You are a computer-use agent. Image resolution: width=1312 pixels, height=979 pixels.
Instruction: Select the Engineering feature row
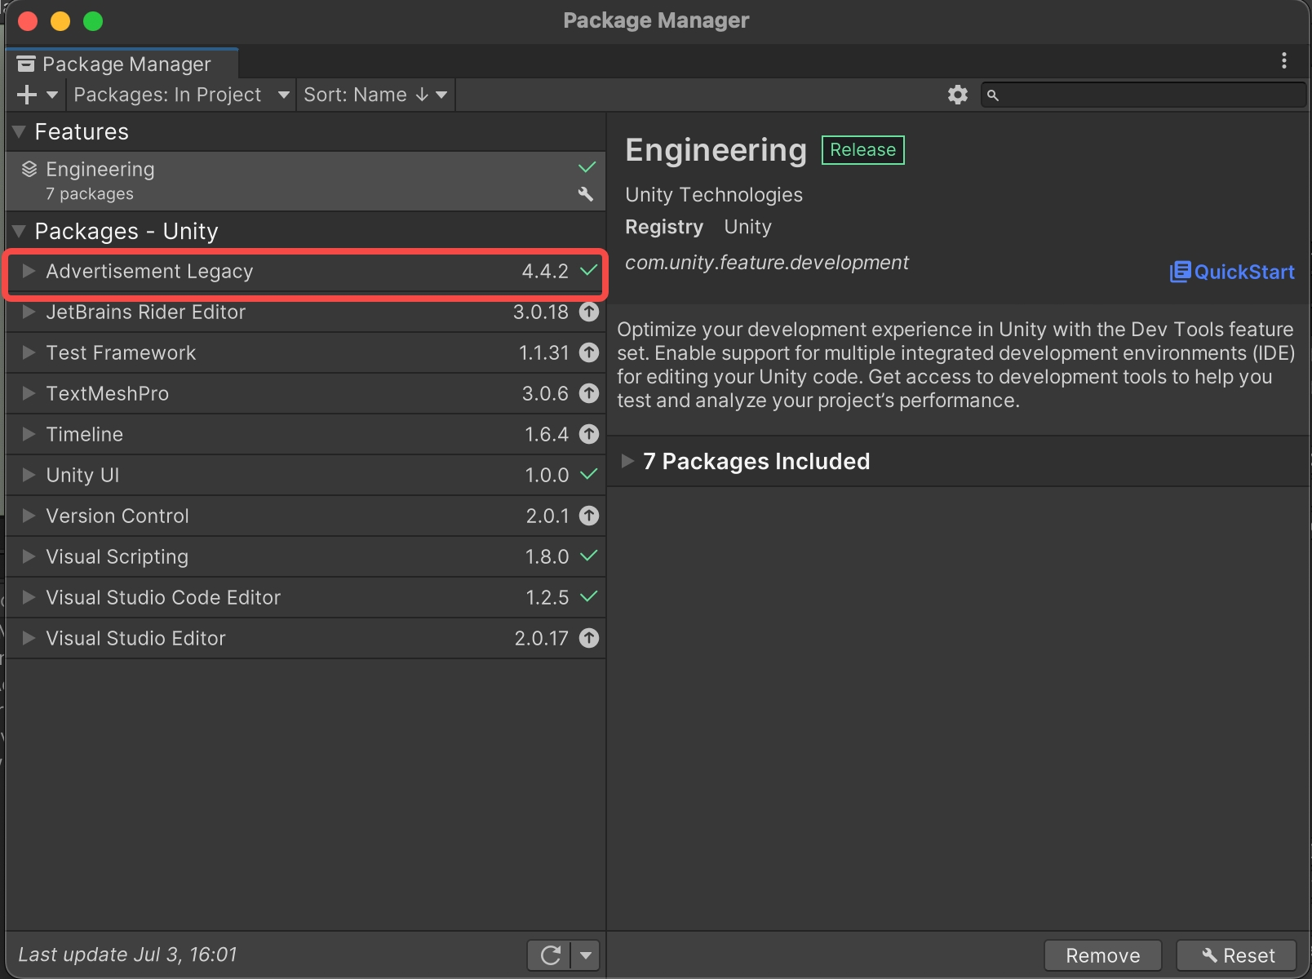click(x=306, y=181)
